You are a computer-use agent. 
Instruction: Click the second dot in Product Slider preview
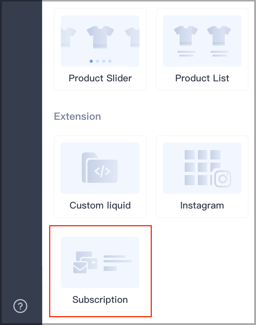98,61
